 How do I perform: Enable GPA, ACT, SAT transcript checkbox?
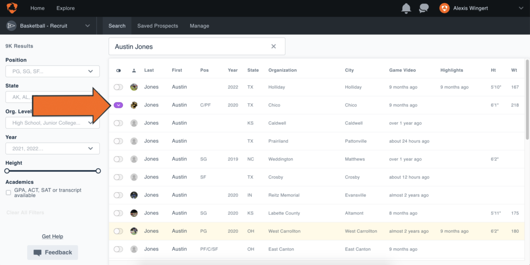click(x=8, y=193)
